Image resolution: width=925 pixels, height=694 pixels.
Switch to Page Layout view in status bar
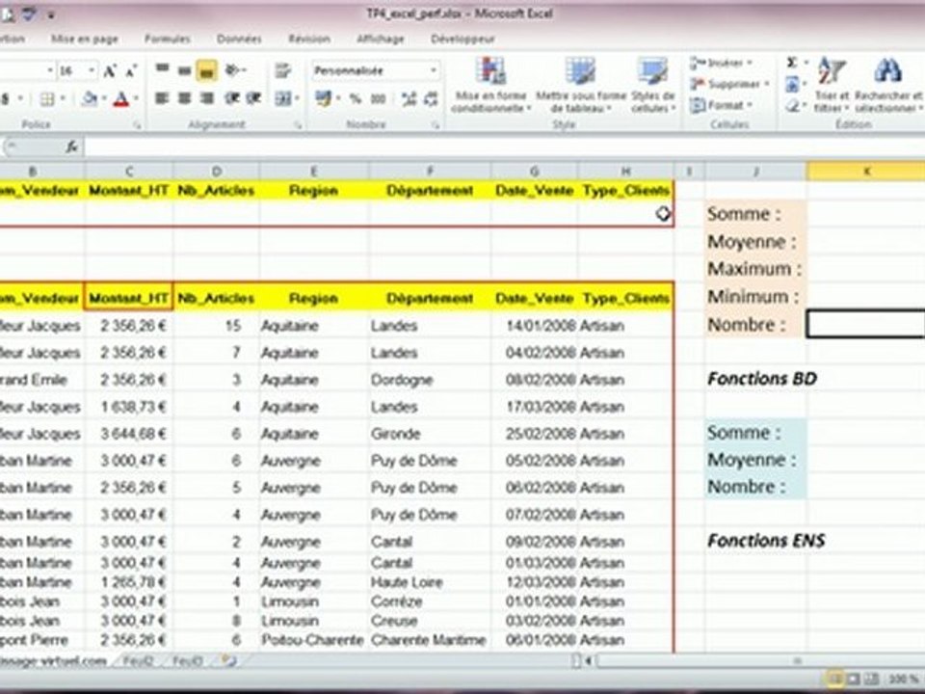click(853, 679)
